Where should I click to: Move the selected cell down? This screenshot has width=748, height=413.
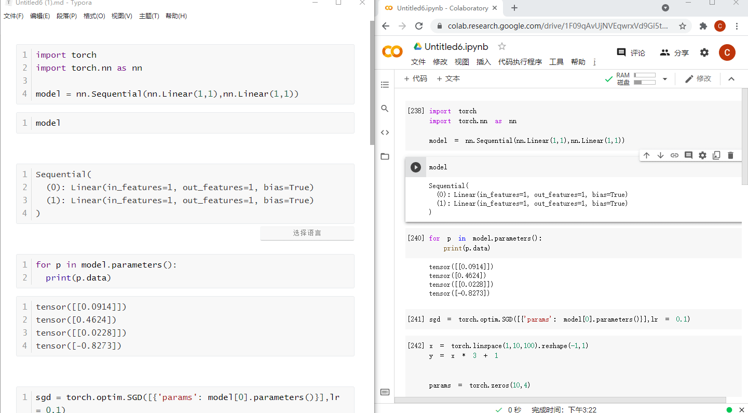tap(660, 155)
